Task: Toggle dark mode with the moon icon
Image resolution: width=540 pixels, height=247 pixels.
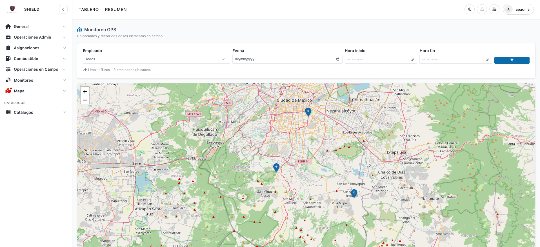Action: point(470,9)
